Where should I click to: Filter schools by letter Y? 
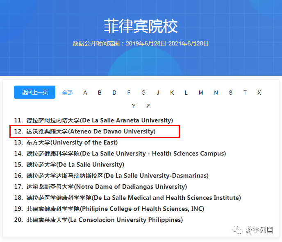[x=134, y=106]
